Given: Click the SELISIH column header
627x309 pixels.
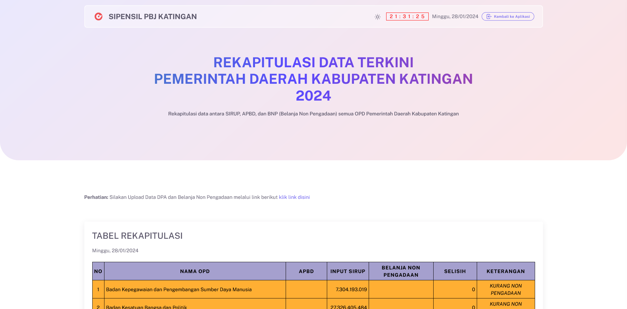Looking at the screenshot, I should tap(455, 271).
